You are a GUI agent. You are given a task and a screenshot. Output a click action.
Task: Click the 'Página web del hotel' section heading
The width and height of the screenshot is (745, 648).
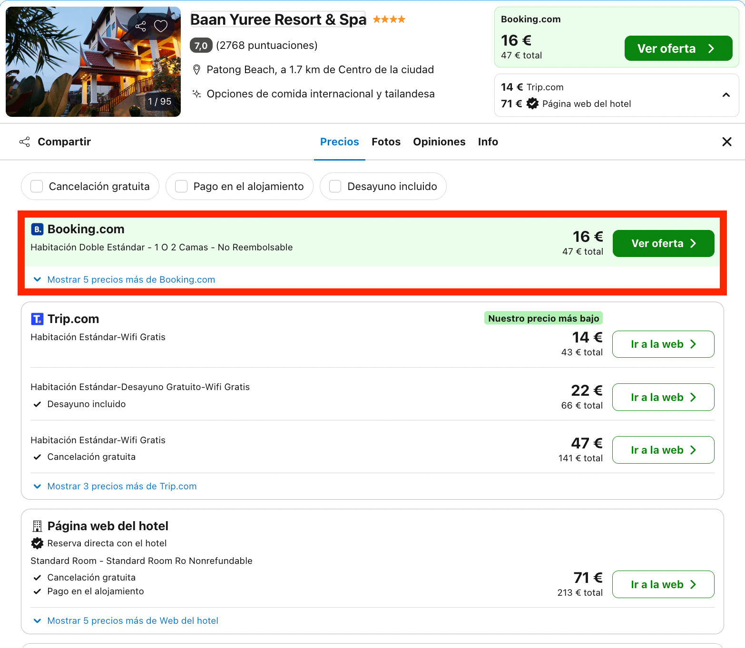[108, 526]
